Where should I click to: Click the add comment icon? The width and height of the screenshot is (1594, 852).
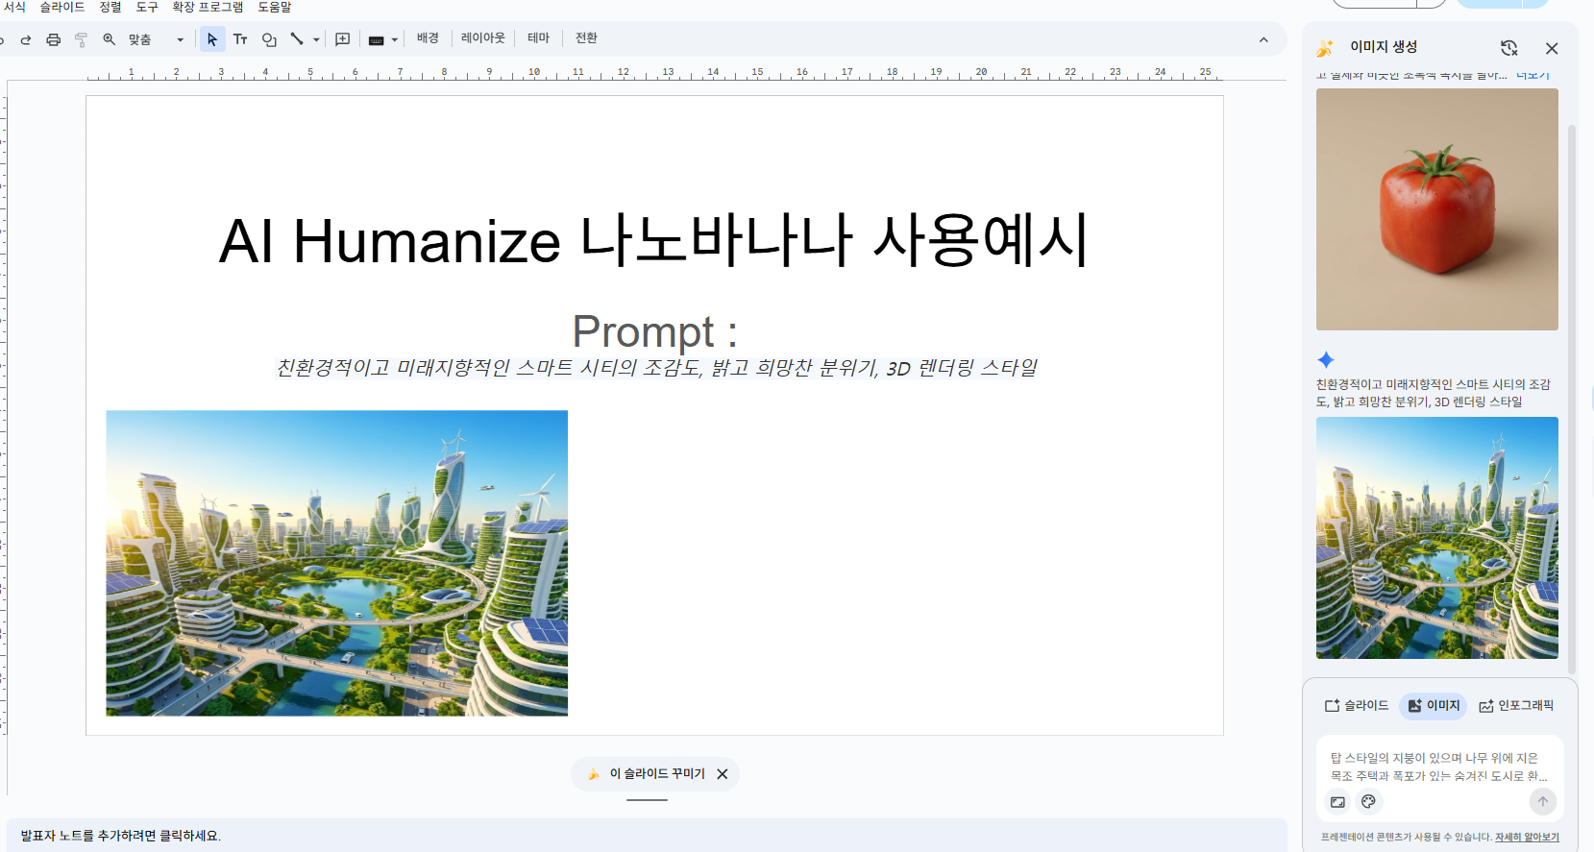pyautogui.click(x=342, y=39)
